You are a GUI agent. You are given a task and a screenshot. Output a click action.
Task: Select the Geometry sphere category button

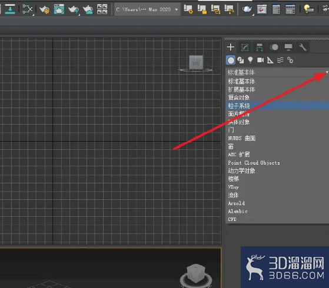(231, 61)
